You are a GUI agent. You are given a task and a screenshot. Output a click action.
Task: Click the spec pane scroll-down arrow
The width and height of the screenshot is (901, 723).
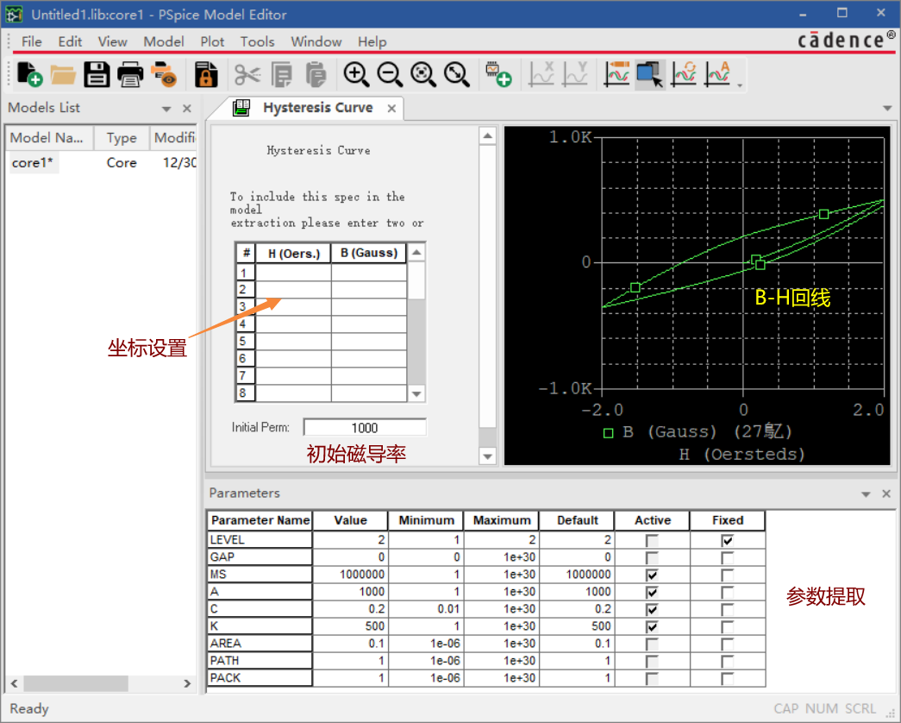487,456
